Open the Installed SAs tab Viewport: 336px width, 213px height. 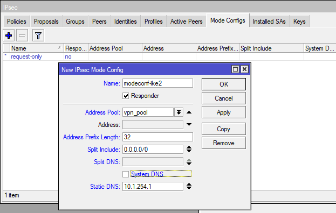(x=269, y=22)
